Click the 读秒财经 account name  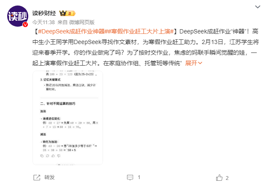click(44, 13)
